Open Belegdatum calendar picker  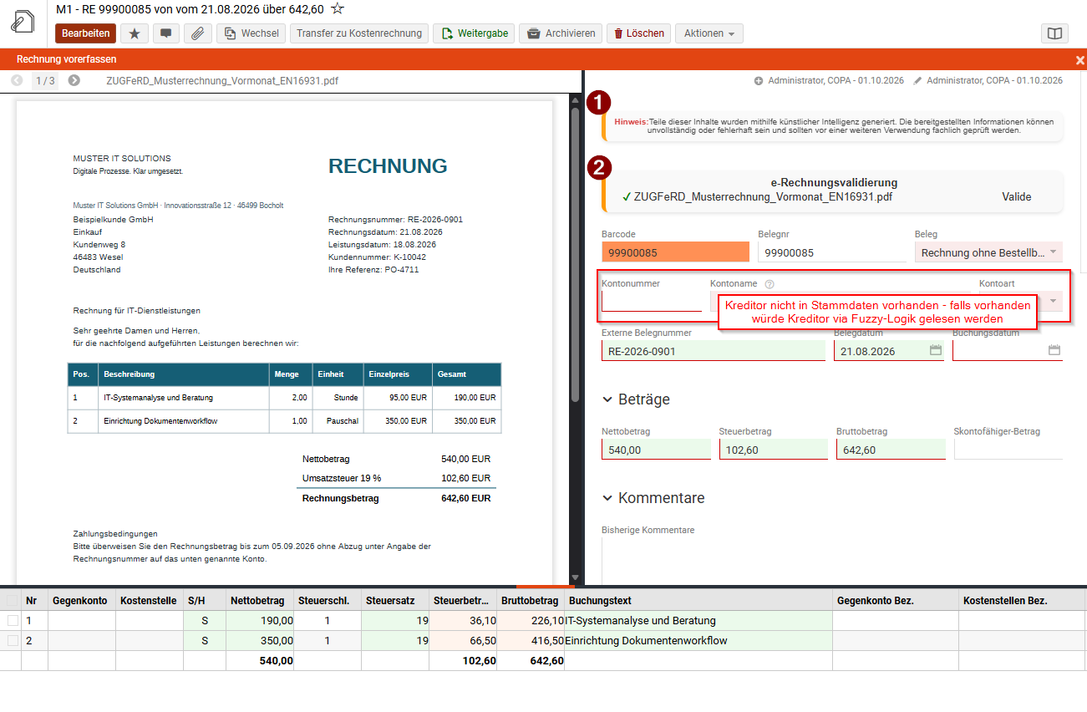(x=936, y=351)
